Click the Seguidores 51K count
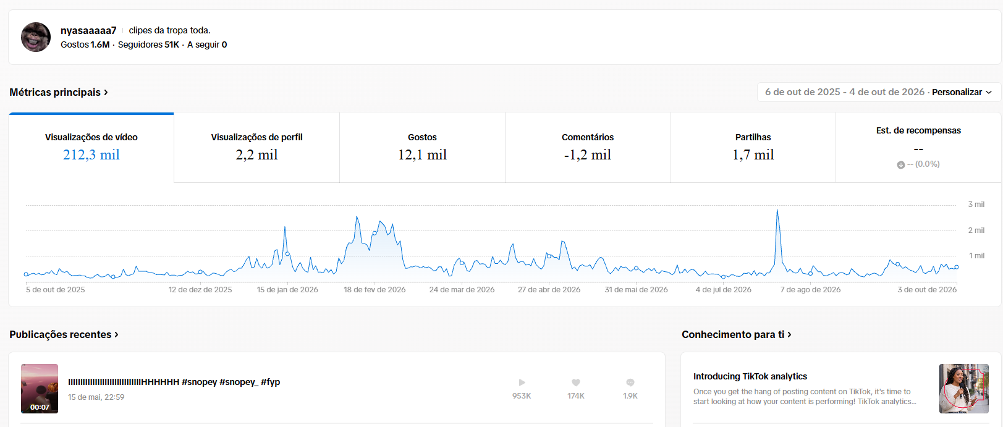Image resolution: width=1003 pixels, height=427 pixels. (148, 44)
